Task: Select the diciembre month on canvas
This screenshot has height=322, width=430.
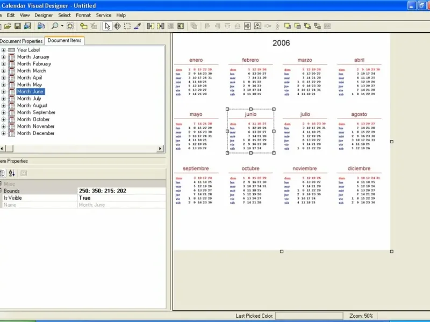Action: coord(359,185)
